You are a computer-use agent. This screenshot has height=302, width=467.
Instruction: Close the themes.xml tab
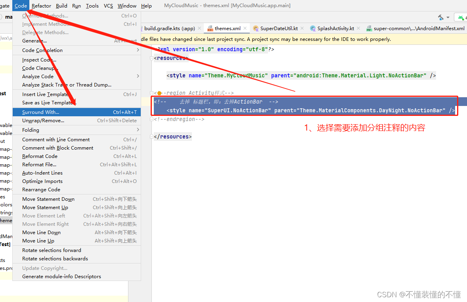(x=245, y=28)
